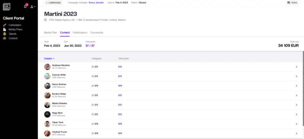Click the Content icon in the sidebar
Viewport: 304px width, 139px height.
pyautogui.click(x=4, y=38)
